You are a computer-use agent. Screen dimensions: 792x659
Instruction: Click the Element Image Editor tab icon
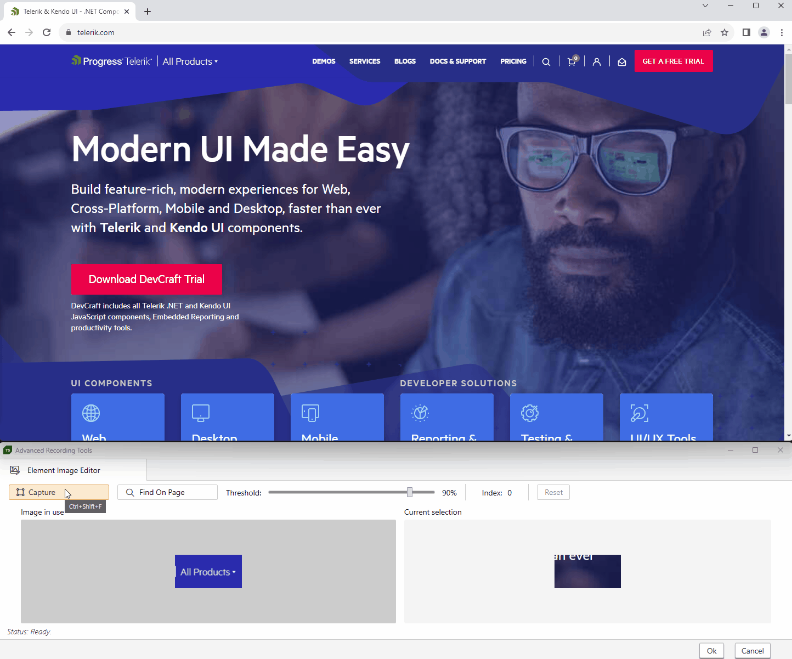click(15, 470)
